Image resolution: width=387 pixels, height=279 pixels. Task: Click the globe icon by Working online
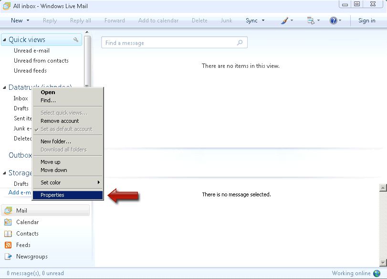pyautogui.click(x=377, y=273)
